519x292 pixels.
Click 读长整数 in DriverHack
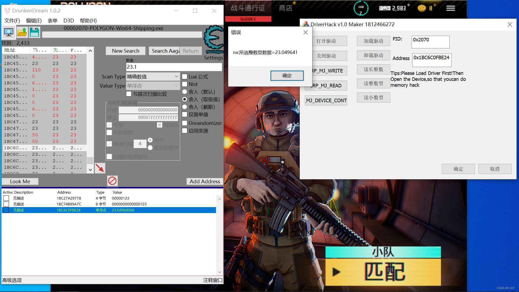pyautogui.click(x=373, y=69)
